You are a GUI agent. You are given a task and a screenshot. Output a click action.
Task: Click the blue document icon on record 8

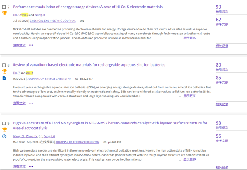pyautogui.click(x=5, y=78)
